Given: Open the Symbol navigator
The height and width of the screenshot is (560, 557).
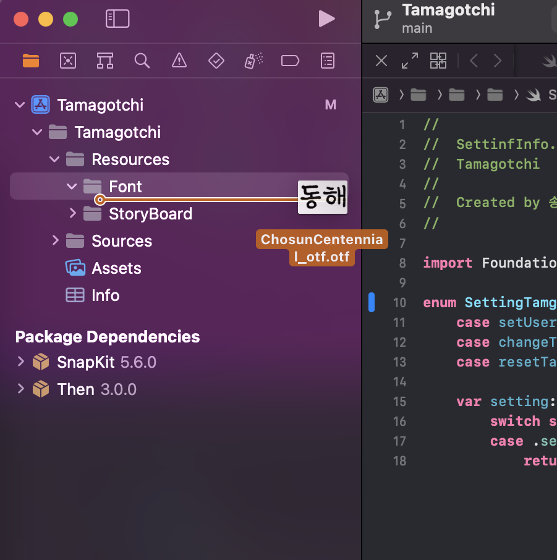Looking at the screenshot, I should (105, 61).
